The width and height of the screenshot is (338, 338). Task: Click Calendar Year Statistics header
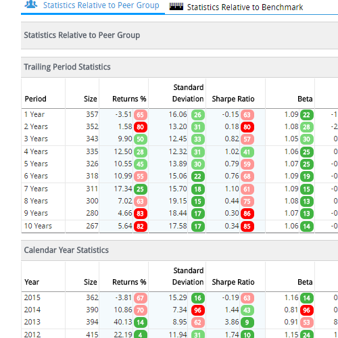point(66,250)
